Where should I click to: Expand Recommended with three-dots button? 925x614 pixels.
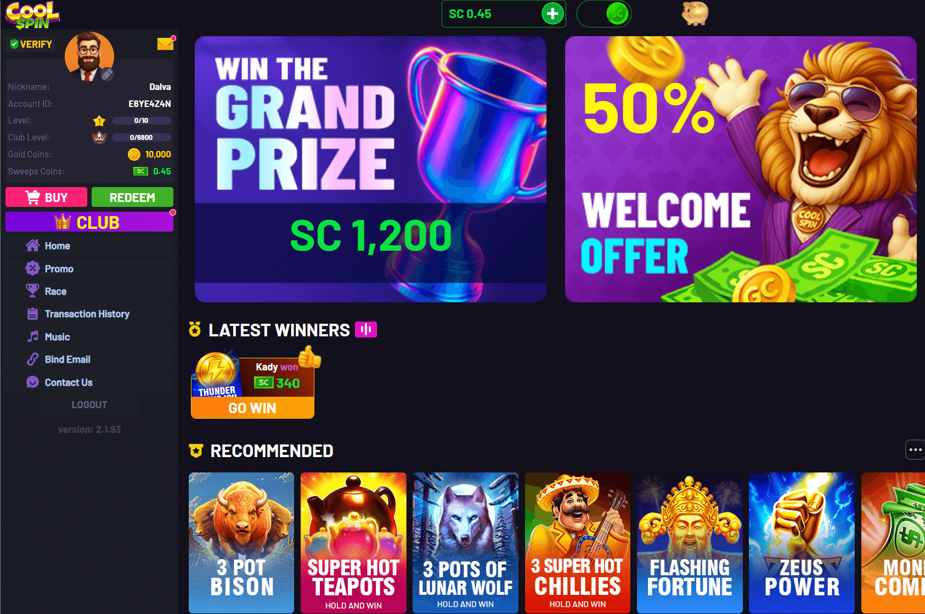[915, 450]
